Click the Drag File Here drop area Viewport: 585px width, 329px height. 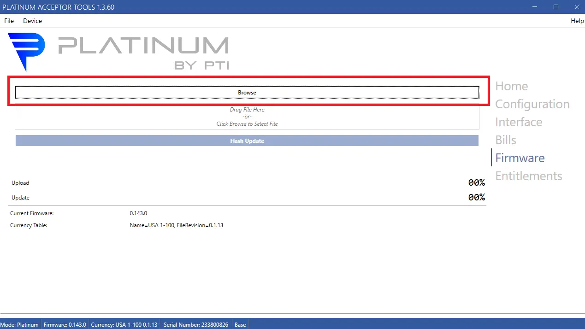(247, 117)
